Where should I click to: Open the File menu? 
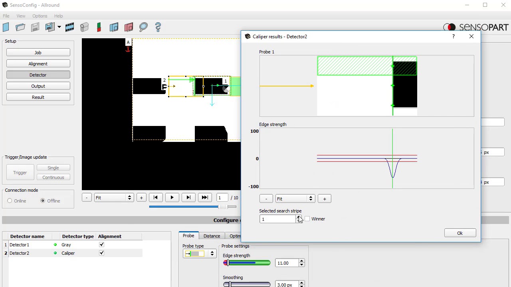[x=6, y=16]
